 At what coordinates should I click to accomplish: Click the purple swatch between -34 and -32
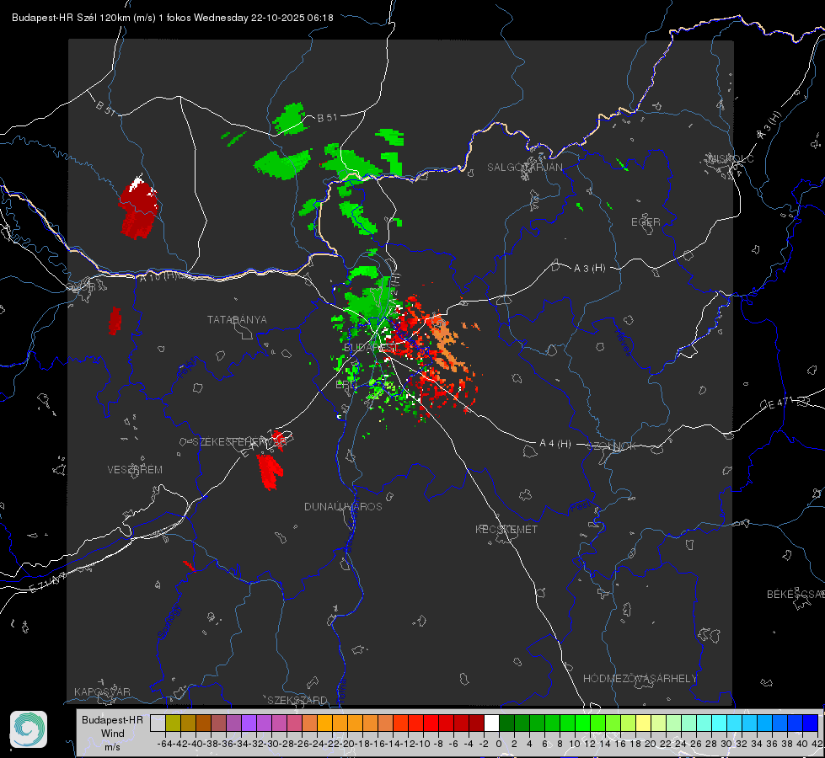point(249,723)
